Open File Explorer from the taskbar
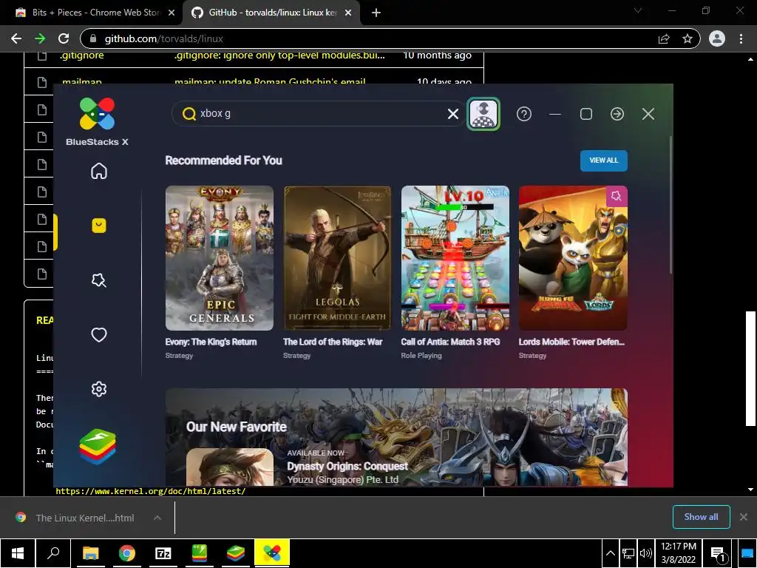 click(90, 553)
